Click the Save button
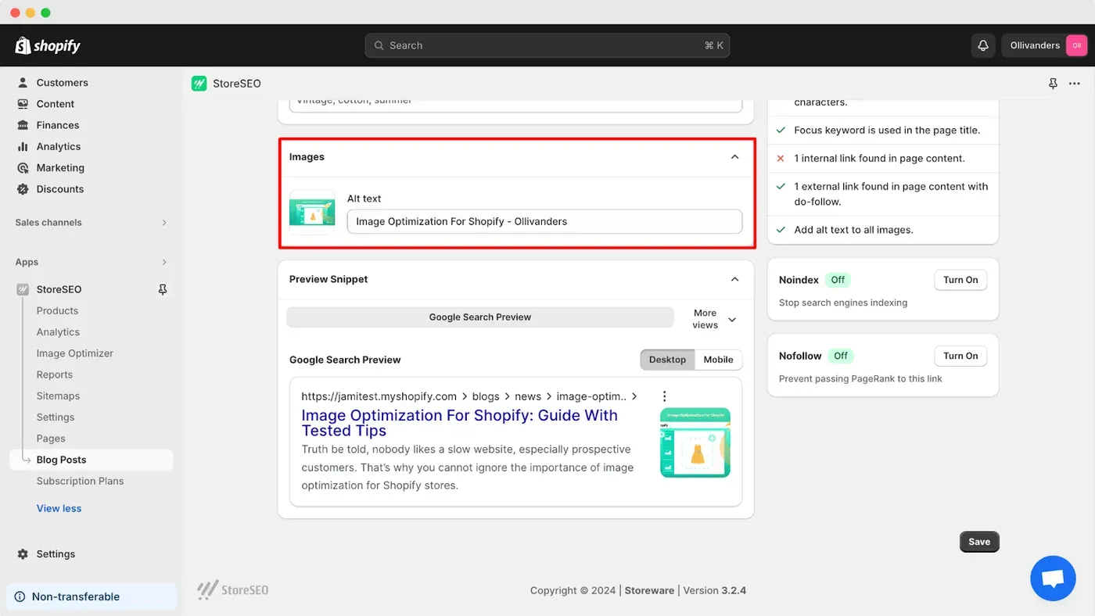 pyautogui.click(x=979, y=542)
